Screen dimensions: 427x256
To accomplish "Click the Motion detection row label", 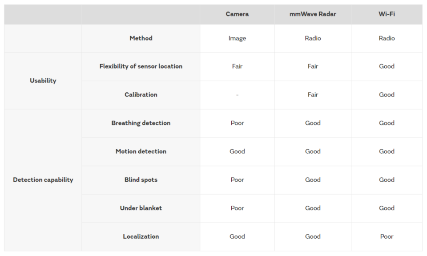I will [141, 151].
